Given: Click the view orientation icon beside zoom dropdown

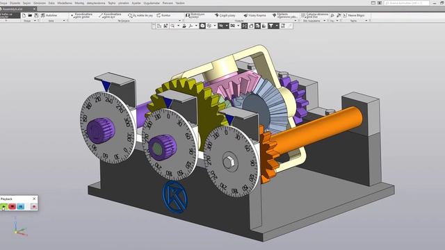Looking at the screenshot, I should pos(184,26).
